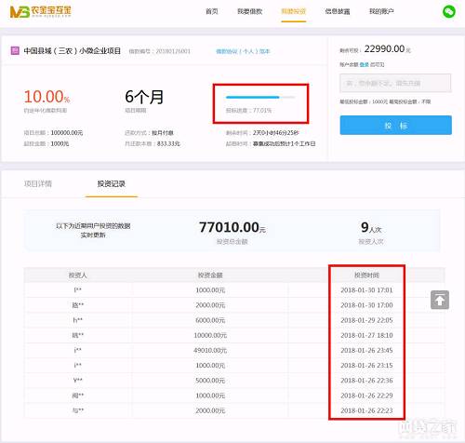The width and height of the screenshot is (465, 443).
Task: Click the 10.00% interest rate figure
Action: pos(46,97)
